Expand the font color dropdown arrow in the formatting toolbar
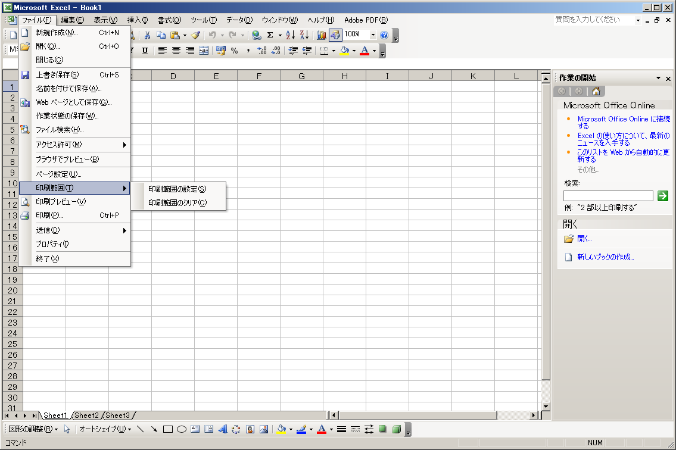Image resolution: width=676 pixels, height=450 pixels. tap(374, 51)
